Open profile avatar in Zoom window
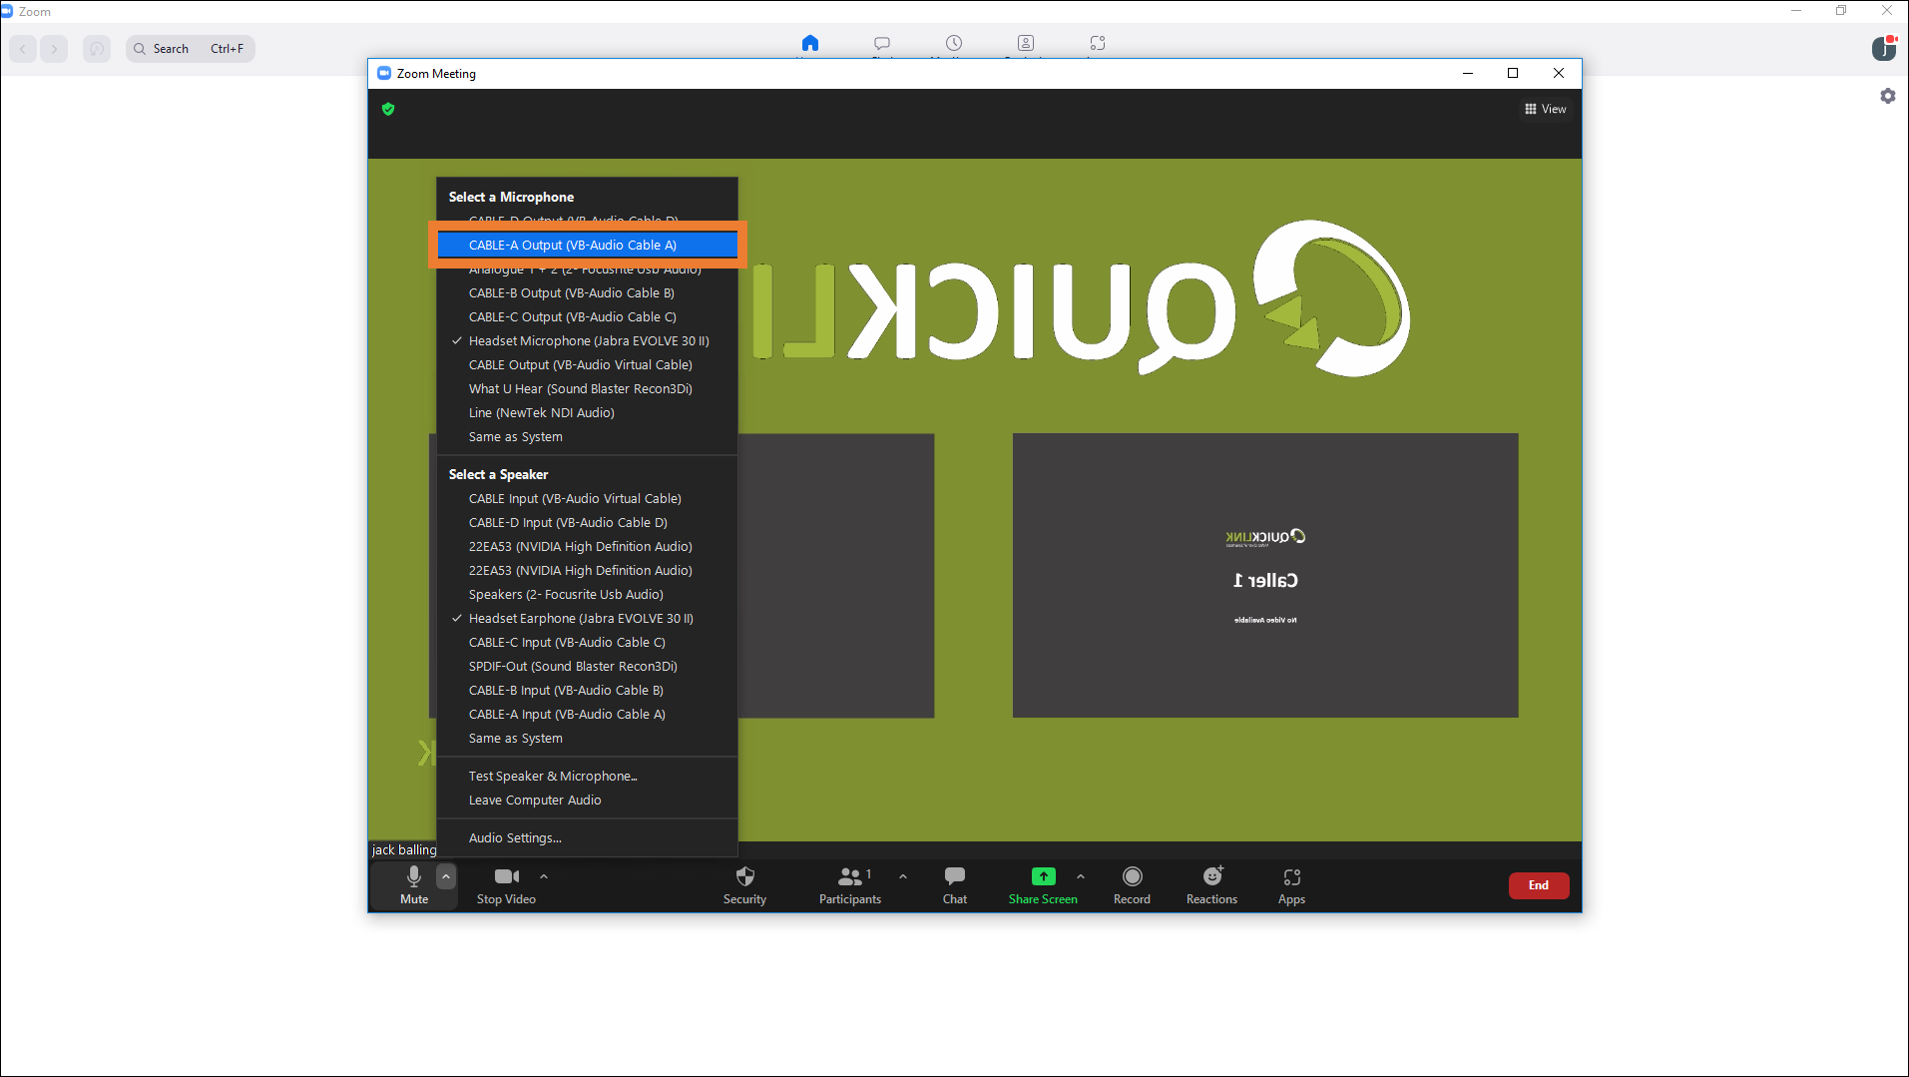Screen dimensions: 1909x1077 [x=1884, y=48]
